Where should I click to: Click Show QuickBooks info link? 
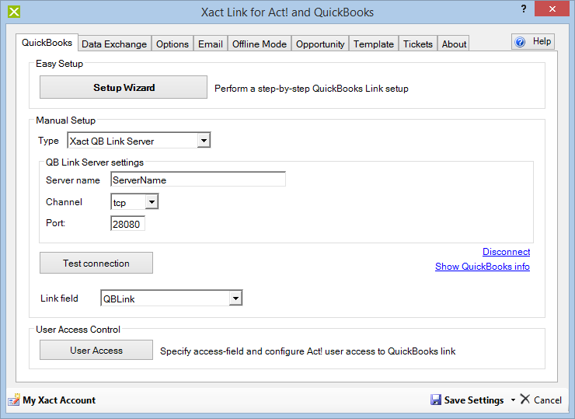click(x=483, y=267)
